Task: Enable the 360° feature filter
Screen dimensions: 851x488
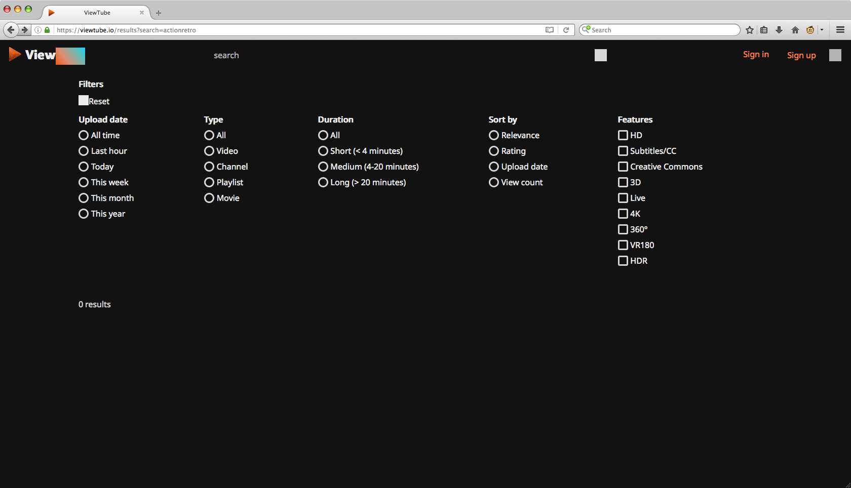Action: (623, 229)
